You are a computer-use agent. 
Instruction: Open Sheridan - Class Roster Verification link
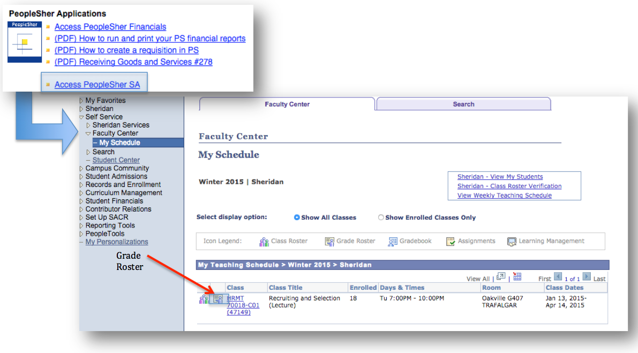click(x=509, y=186)
